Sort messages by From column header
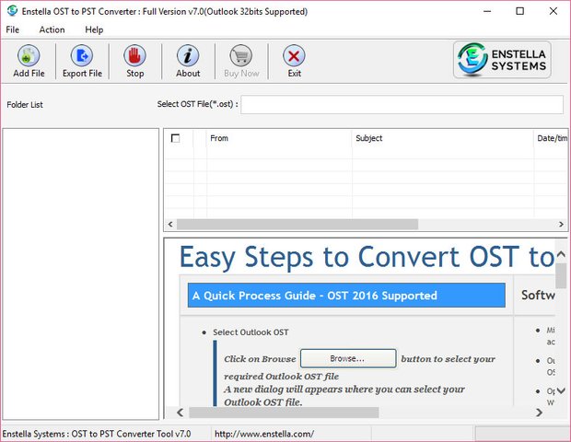This screenshot has width=571, height=442. tap(279, 138)
